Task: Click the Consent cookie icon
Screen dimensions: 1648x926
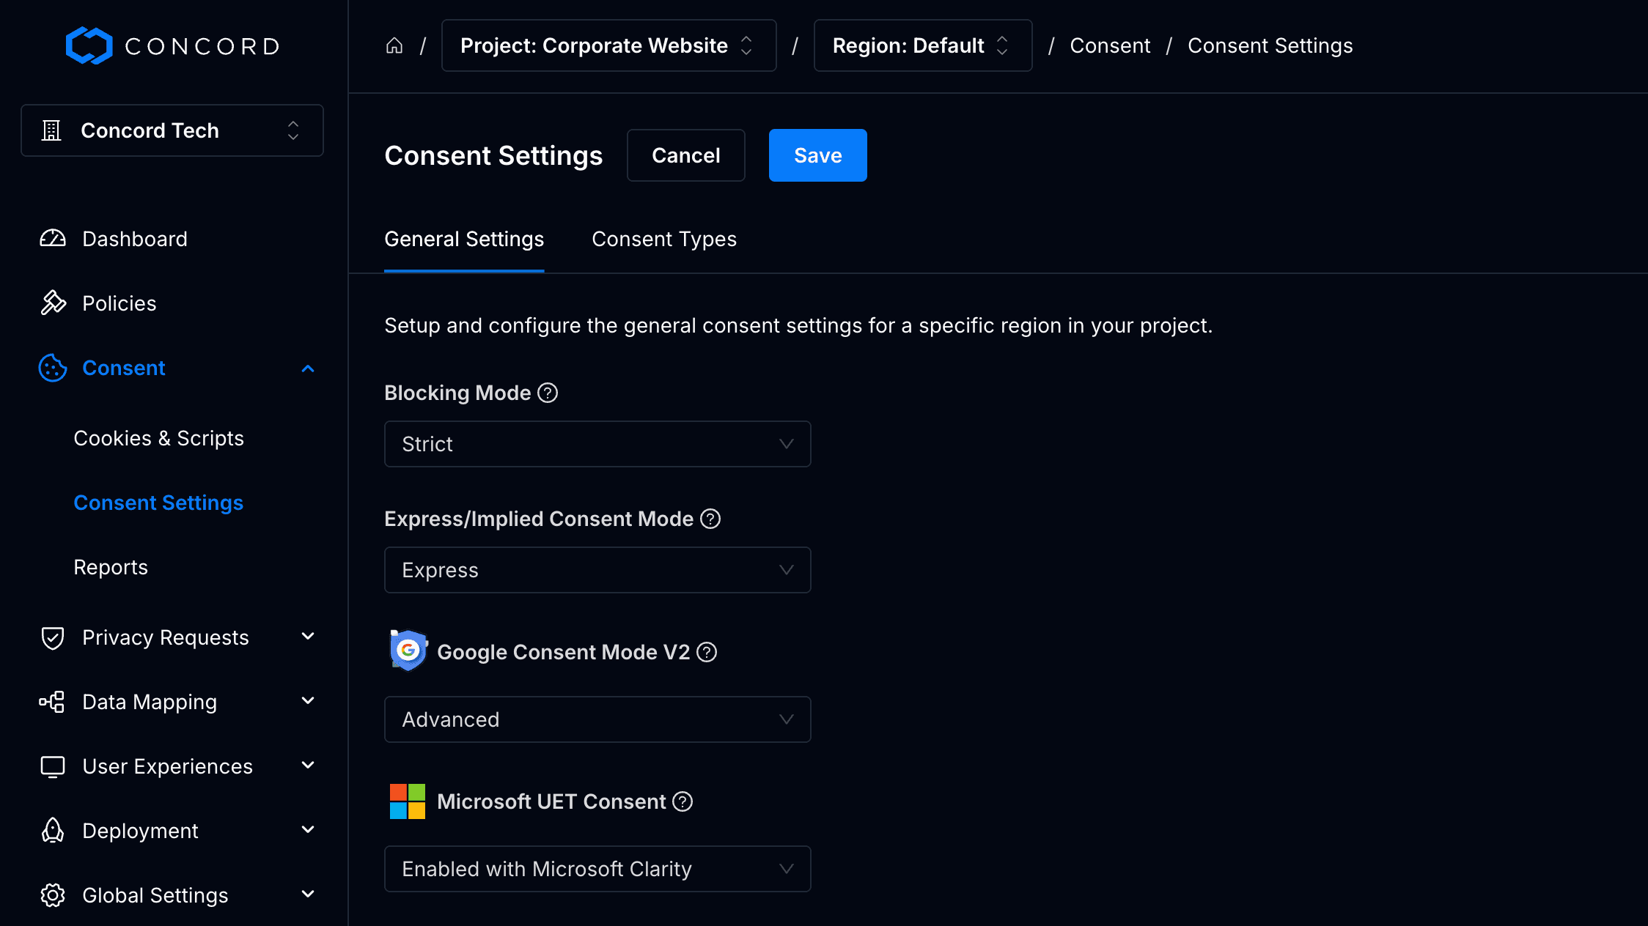Action: pyautogui.click(x=52, y=368)
